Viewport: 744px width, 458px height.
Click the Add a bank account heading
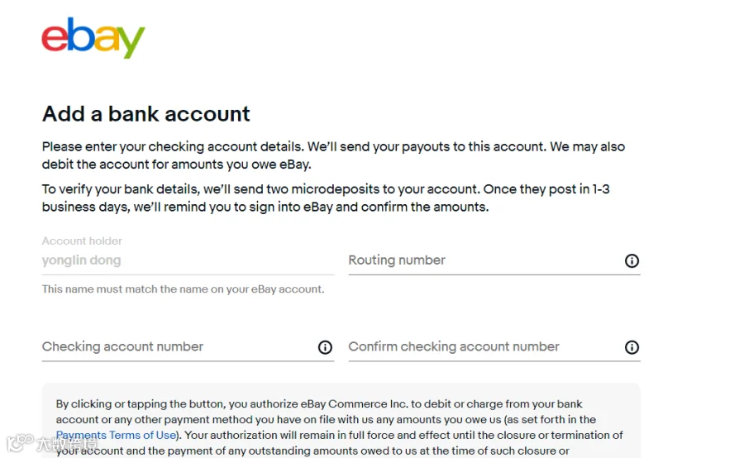pos(145,114)
